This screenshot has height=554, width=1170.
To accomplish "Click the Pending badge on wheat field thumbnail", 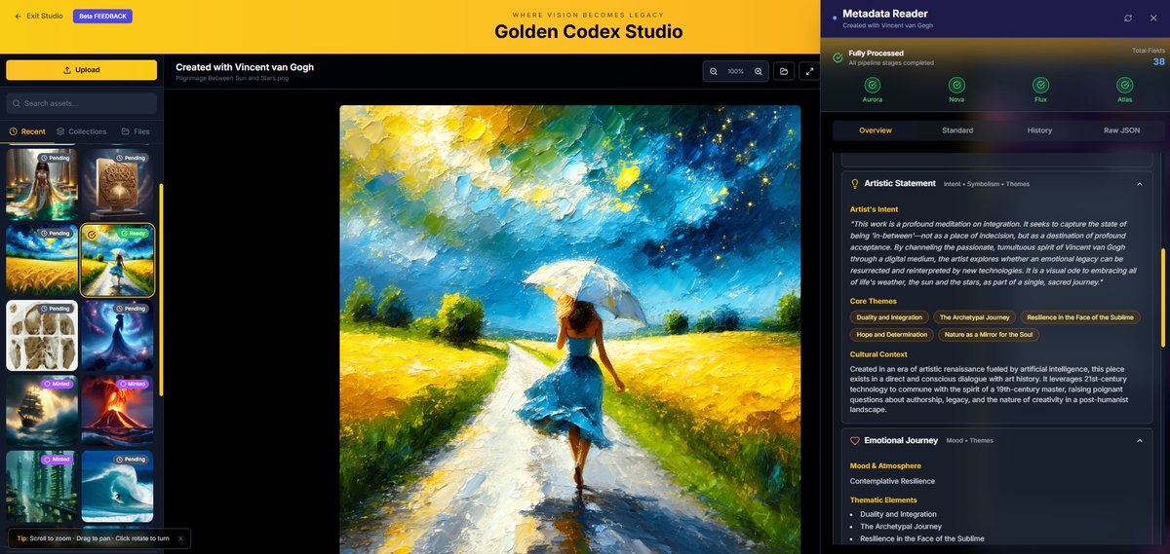I will 56,234.
